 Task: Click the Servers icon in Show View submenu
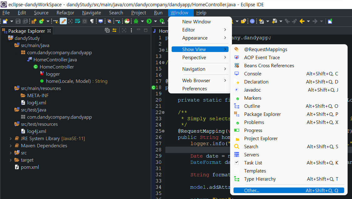click(x=237, y=154)
